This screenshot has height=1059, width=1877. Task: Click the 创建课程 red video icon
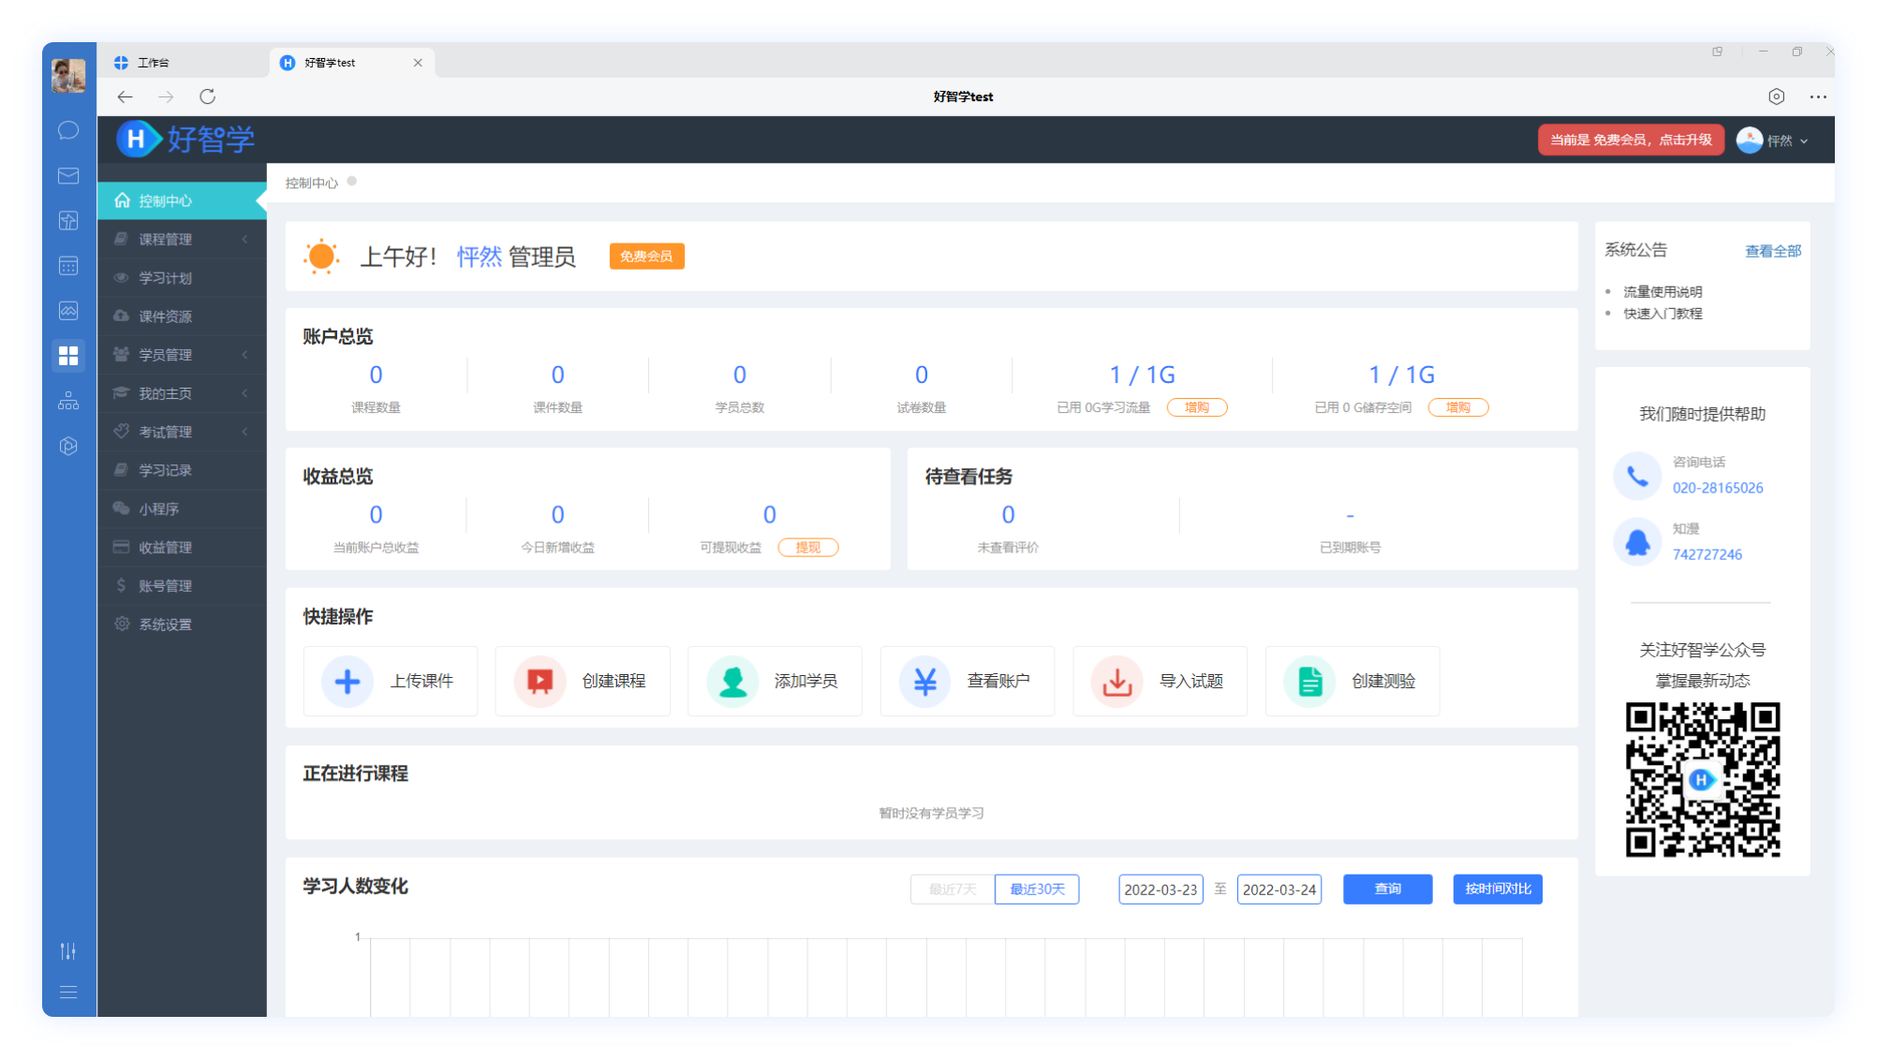(539, 681)
